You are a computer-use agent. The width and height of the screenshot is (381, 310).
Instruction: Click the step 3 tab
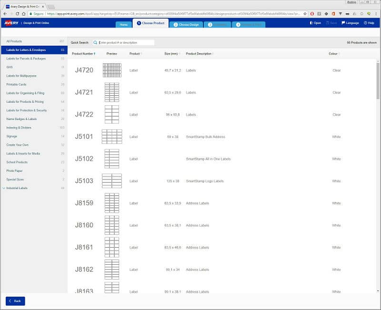pos(218,25)
